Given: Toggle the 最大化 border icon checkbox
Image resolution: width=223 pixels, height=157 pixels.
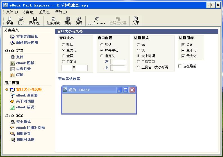Looking at the screenshot, I should point(183,56).
